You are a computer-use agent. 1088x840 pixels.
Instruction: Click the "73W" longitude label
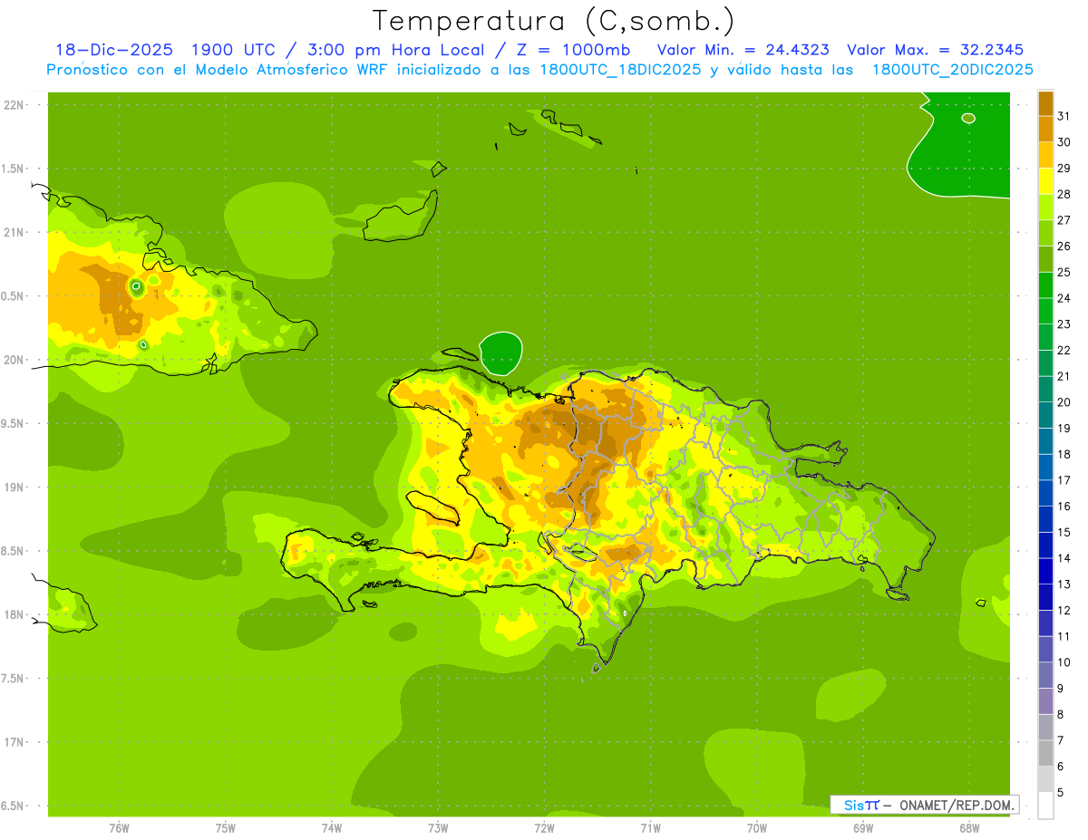pyautogui.click(x=438, y=827)
